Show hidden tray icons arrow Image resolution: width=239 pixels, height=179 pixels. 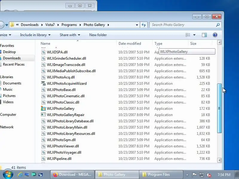[187, 175]
